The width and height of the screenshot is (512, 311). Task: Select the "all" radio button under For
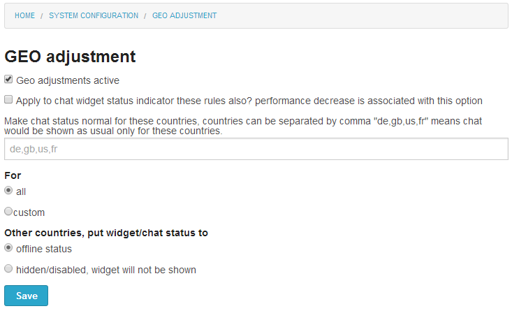[x=8, y=190]
